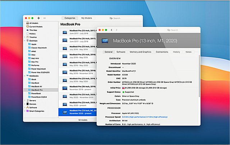The image size is (230, 145).
Task: Select MacBook Pro (15-inch, 2019) row
Action: tap(78, 72)
